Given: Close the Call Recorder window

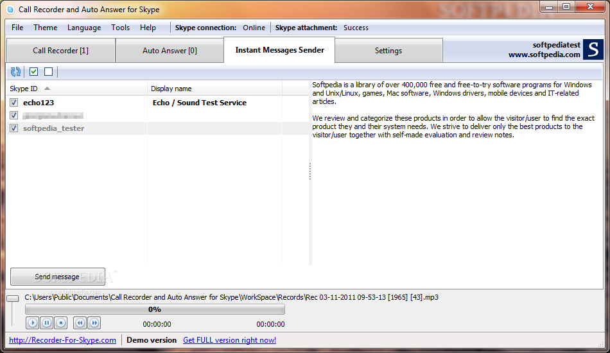Looking at the screenshot, I should [590, 6].
